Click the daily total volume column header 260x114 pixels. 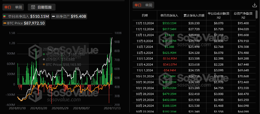point(218,15)
